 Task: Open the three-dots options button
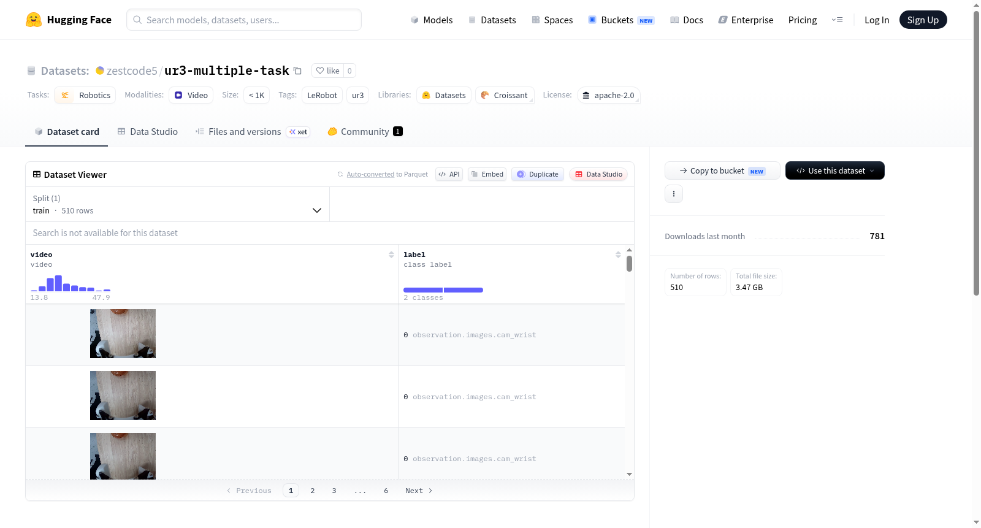click(x=674, y=194)
